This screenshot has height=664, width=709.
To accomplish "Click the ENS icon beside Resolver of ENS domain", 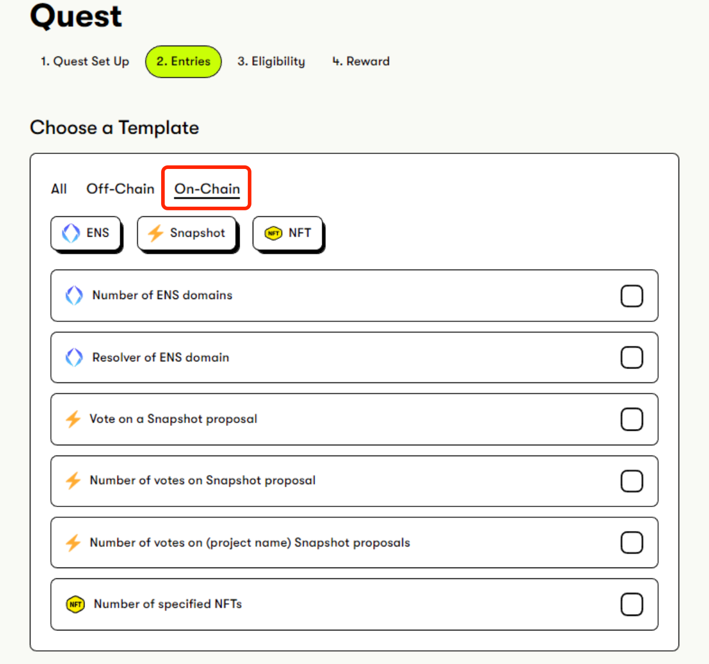I will click(73, 357).
